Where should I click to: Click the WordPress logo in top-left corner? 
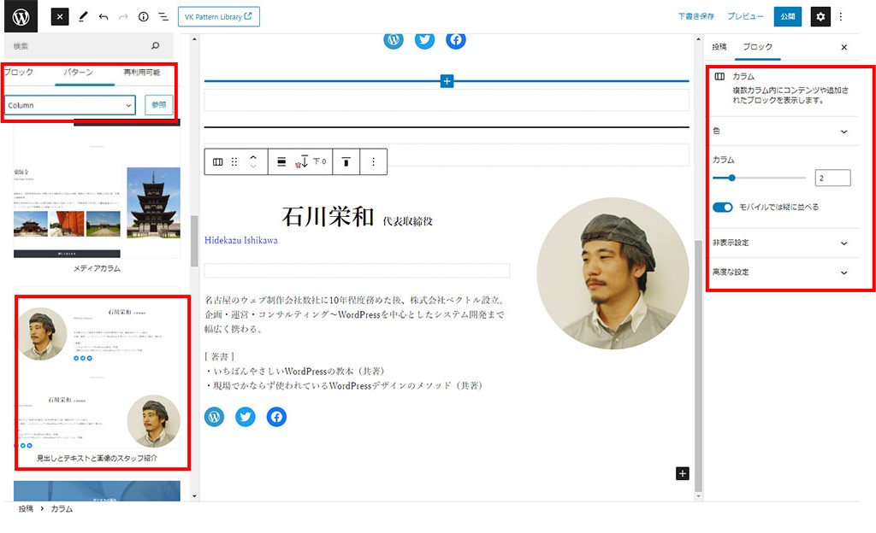[x=21, y=16]
